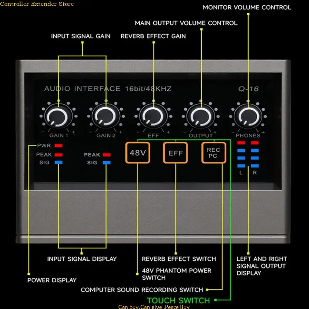Click the 'MAIN OUTPUT VOLUME CONTROL' label
This screenshot has height=309, width=309.
click(186, 23)
